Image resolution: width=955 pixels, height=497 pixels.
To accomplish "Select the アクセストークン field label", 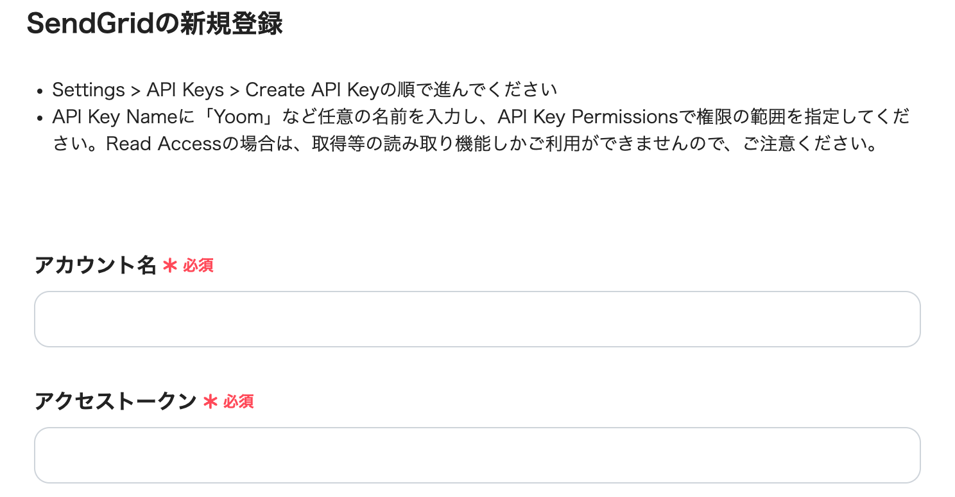I will (x=116, y=401).
